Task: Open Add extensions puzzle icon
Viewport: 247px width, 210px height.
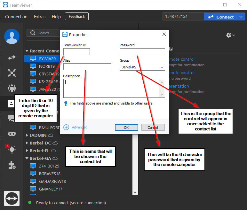Action: point(12,165)
